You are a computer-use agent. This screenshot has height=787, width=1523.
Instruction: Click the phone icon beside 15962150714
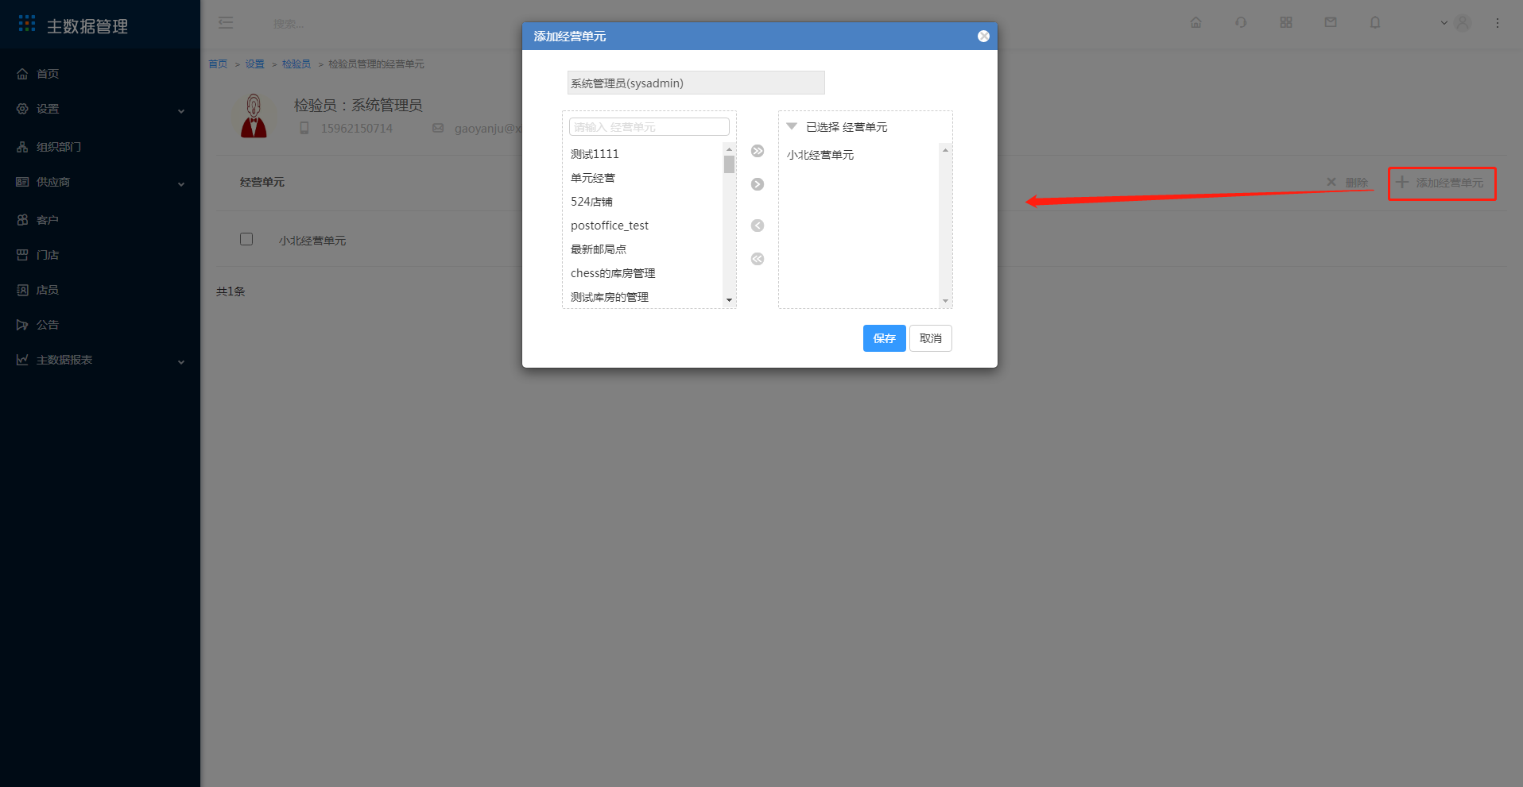coord(304,128)
